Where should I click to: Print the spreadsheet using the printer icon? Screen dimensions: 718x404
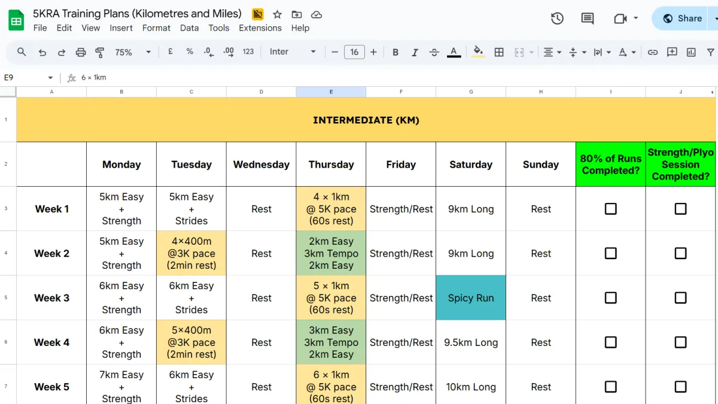click(81, 52)
